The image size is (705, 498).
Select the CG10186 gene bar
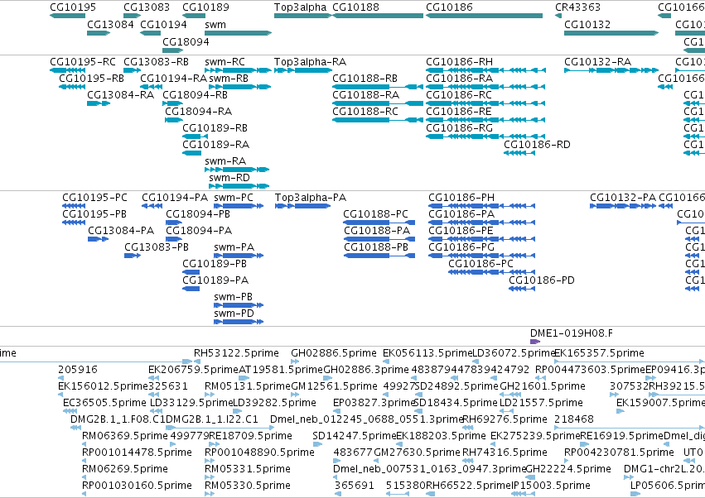[485, 16]
